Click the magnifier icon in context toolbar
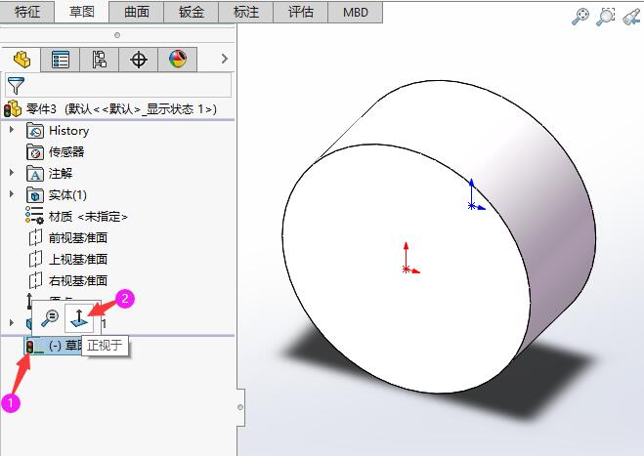The image size is (644, 456). (50, 318)
